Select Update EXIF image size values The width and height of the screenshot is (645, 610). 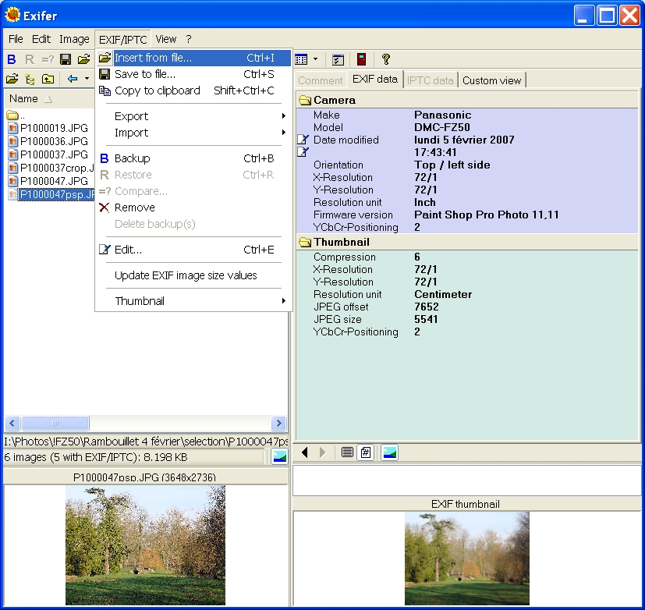tap(186, 275)
